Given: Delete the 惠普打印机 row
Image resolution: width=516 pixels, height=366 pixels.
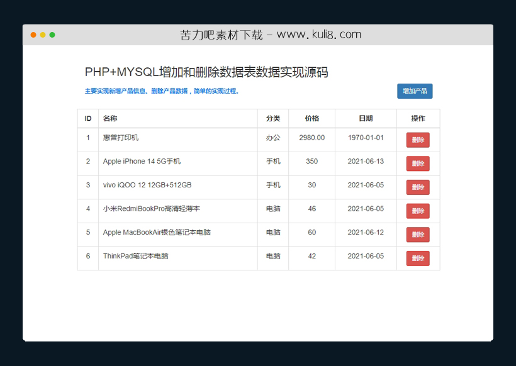Looking at the screenshot, I should click(418, 140).
